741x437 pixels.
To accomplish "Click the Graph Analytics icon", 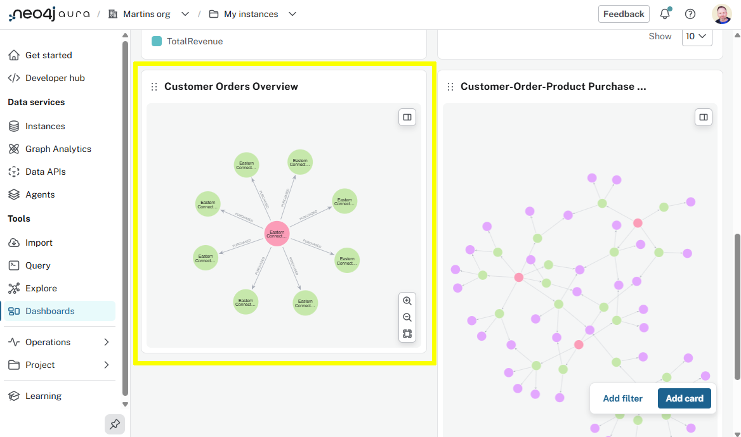I will coord(14,148).
